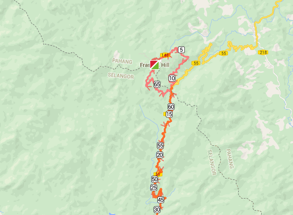Click the Hill place name label
293x215 pixels.
coord(165,65)
